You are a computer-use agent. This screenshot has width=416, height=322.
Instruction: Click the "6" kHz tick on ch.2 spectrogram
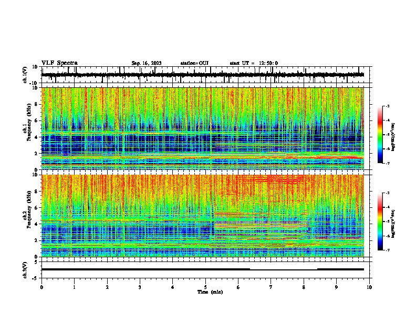[37, 207]
